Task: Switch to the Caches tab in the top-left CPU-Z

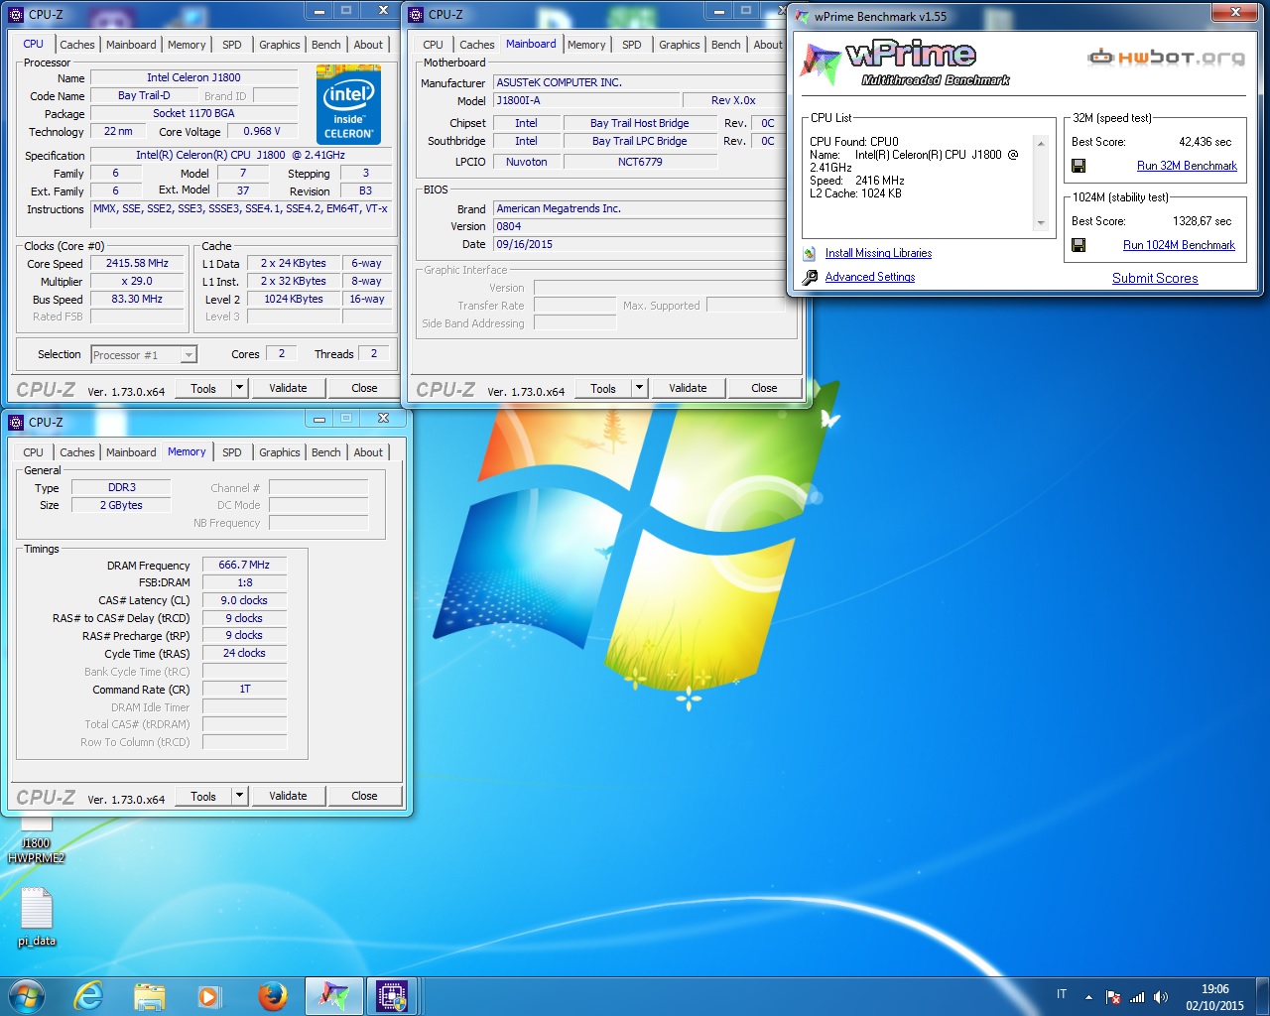Action: (x=77, y=45)
